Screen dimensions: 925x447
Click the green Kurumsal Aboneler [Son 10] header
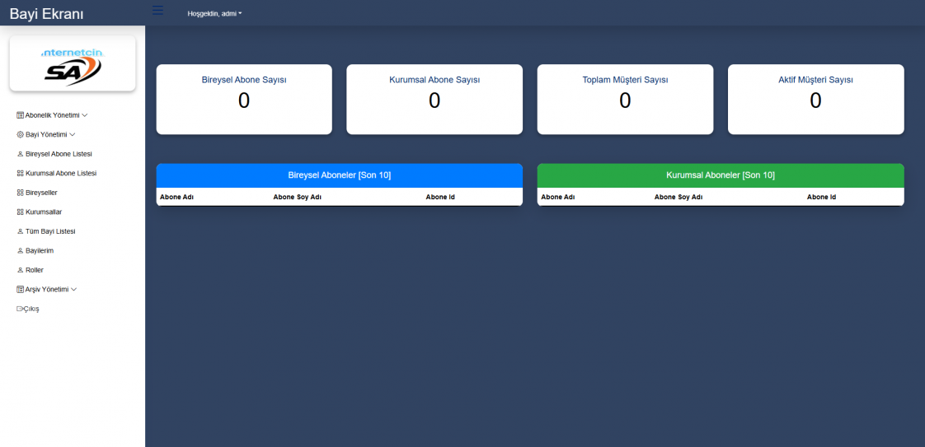[x=720, y=175]
